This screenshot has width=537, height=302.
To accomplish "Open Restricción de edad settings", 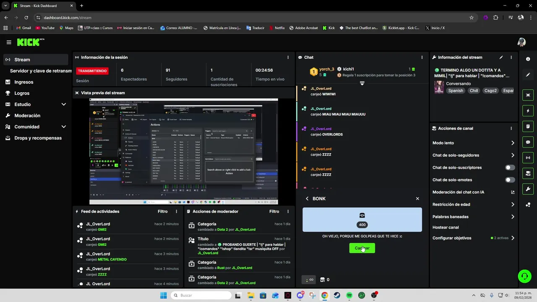I will click(474, 205).
